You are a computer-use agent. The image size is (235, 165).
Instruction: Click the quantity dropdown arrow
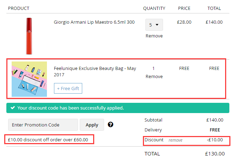click(x=157, y=25)
